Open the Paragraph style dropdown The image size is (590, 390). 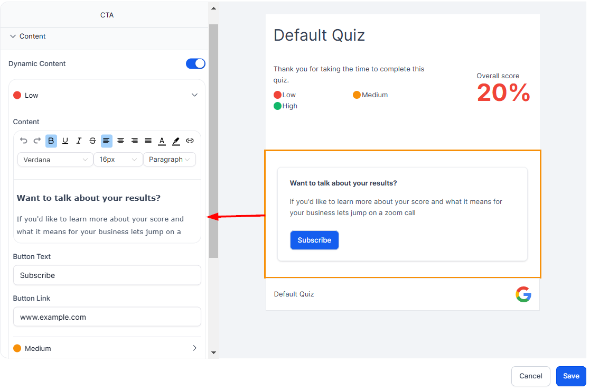169,160
